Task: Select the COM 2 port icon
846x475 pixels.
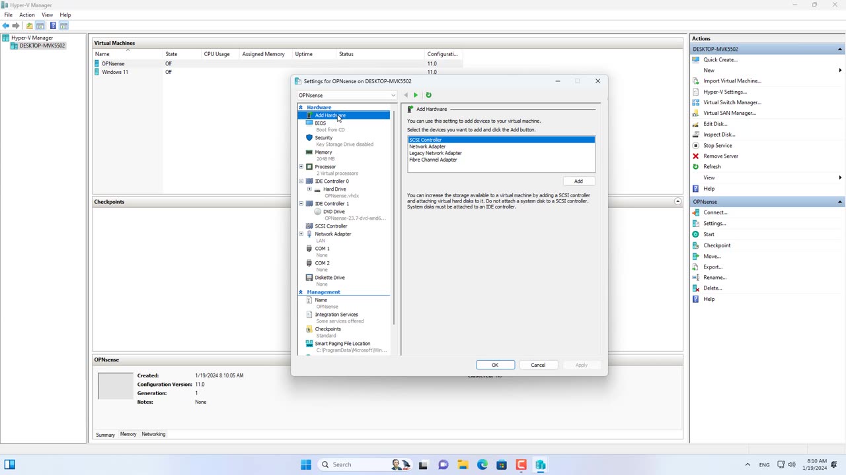Action: 309,263
